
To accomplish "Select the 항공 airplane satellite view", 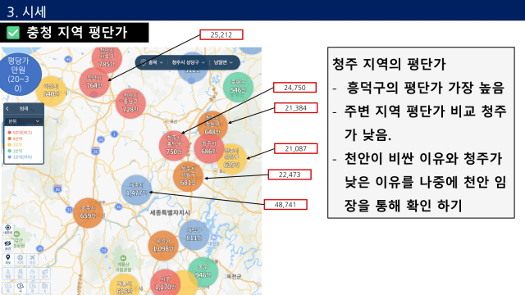I will [x=32, y=259].
